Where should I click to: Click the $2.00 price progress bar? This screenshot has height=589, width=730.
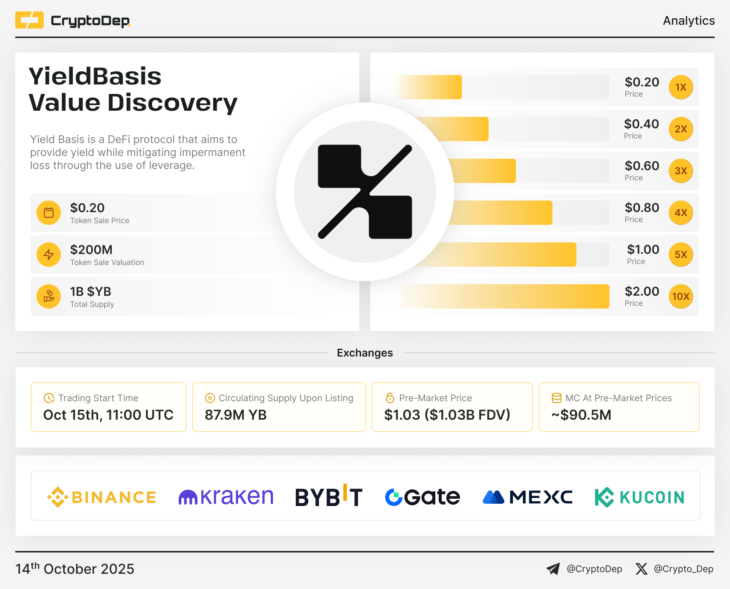coord(502,296)
